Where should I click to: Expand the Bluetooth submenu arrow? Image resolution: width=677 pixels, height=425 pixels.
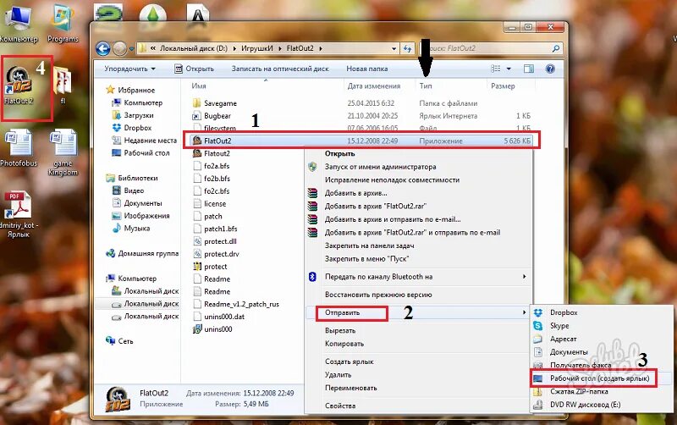click(x=524, y=277)
